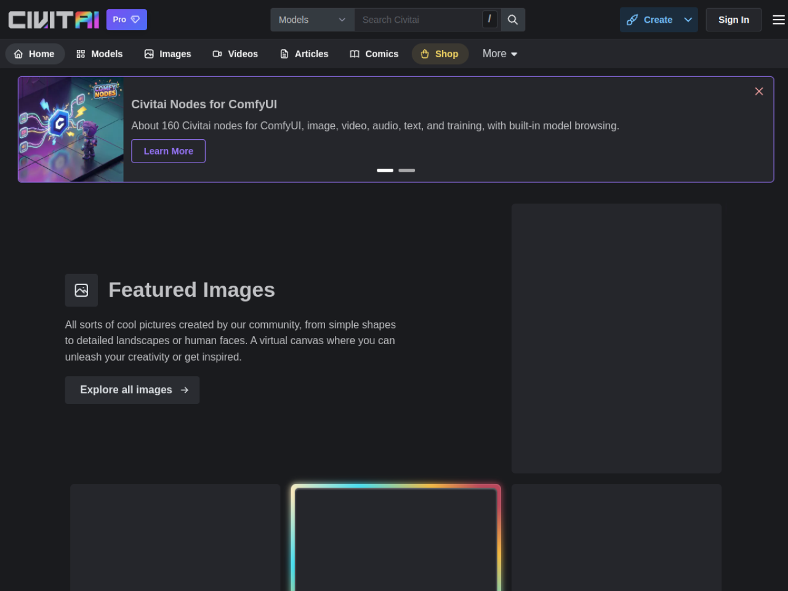Open the hamburger menu icon
The width and height of the screenshot is (788, 591).
(x=778, y=20)
